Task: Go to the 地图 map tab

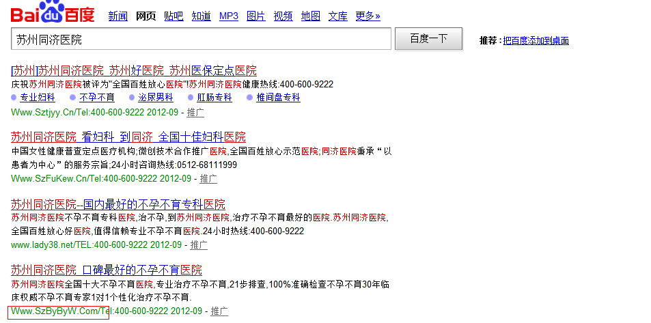Action: (x=310, y=16)
